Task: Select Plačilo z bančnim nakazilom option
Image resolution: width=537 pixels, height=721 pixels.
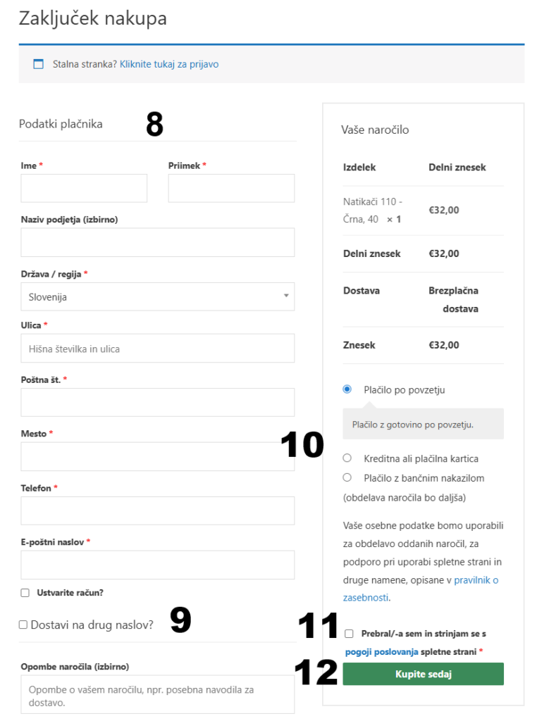Action: [x=347, y=477]
